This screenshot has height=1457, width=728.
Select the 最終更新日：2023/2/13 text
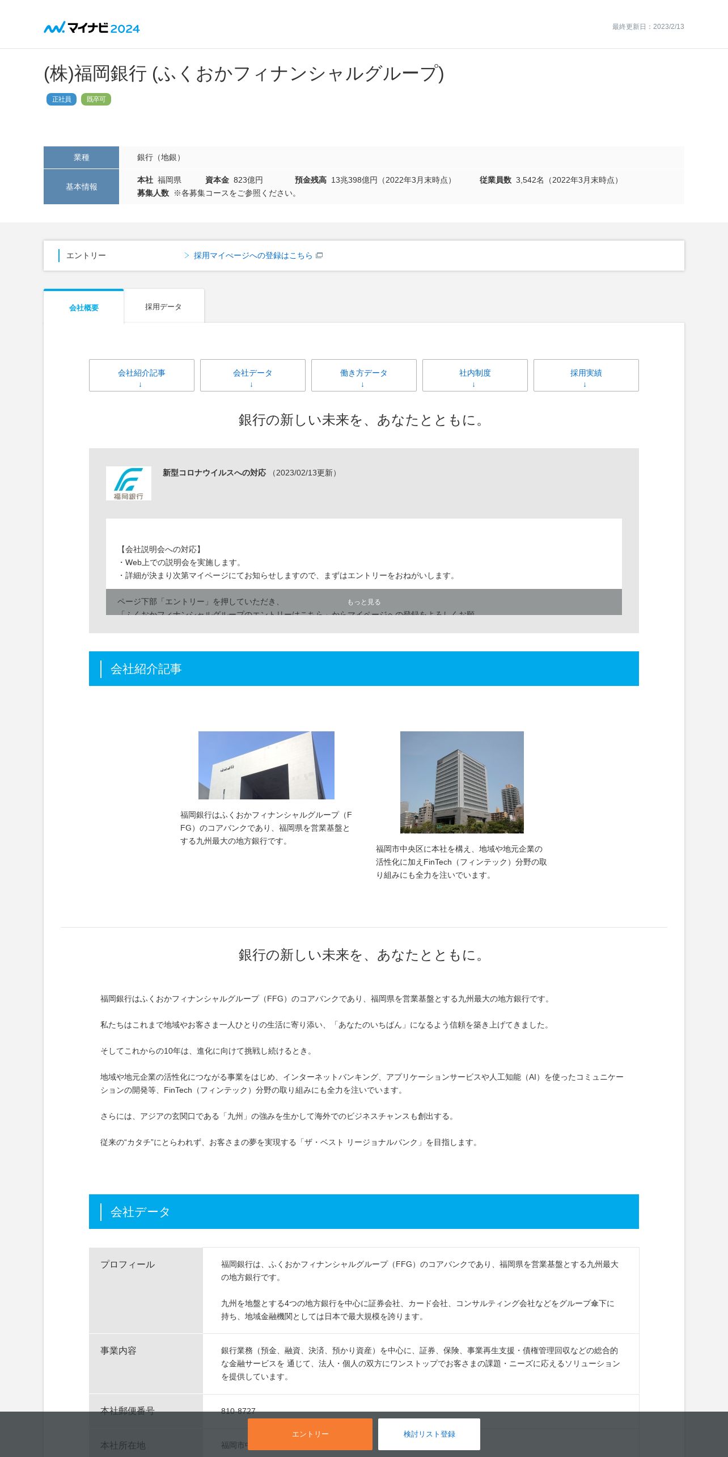[x=648, y=27]
